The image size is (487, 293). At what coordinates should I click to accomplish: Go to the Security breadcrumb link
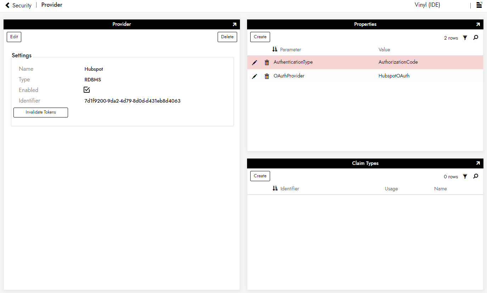pyautogui.click(x=22, y=5)
